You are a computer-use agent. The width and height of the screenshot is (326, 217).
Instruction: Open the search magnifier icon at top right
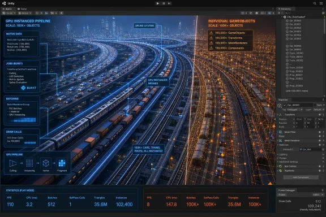pos(315,3)
